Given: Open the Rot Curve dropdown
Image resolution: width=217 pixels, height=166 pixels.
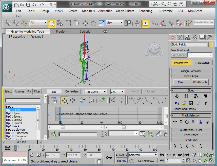Looking at the screenshot, I should point(95,91).
